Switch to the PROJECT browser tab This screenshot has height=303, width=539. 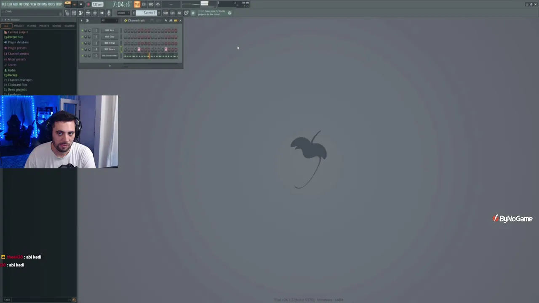pos(19,26)
